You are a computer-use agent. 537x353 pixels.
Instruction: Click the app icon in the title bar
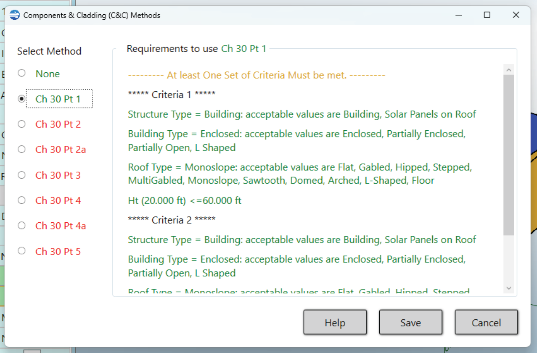(14, 15)
